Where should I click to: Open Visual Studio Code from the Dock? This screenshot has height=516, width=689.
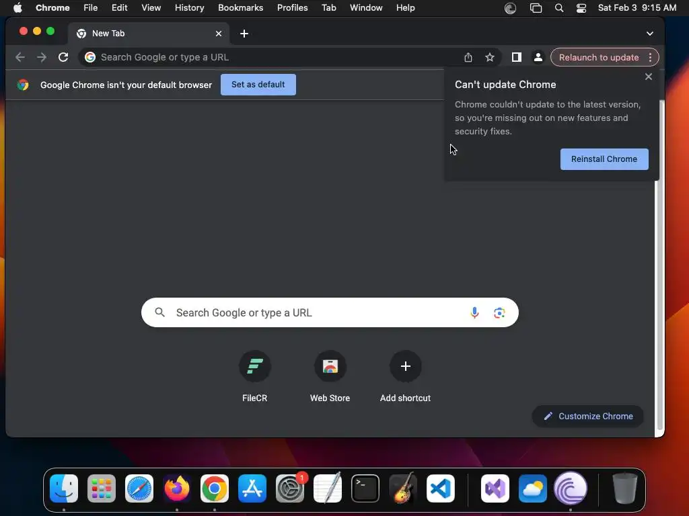(x=441, y=488)
